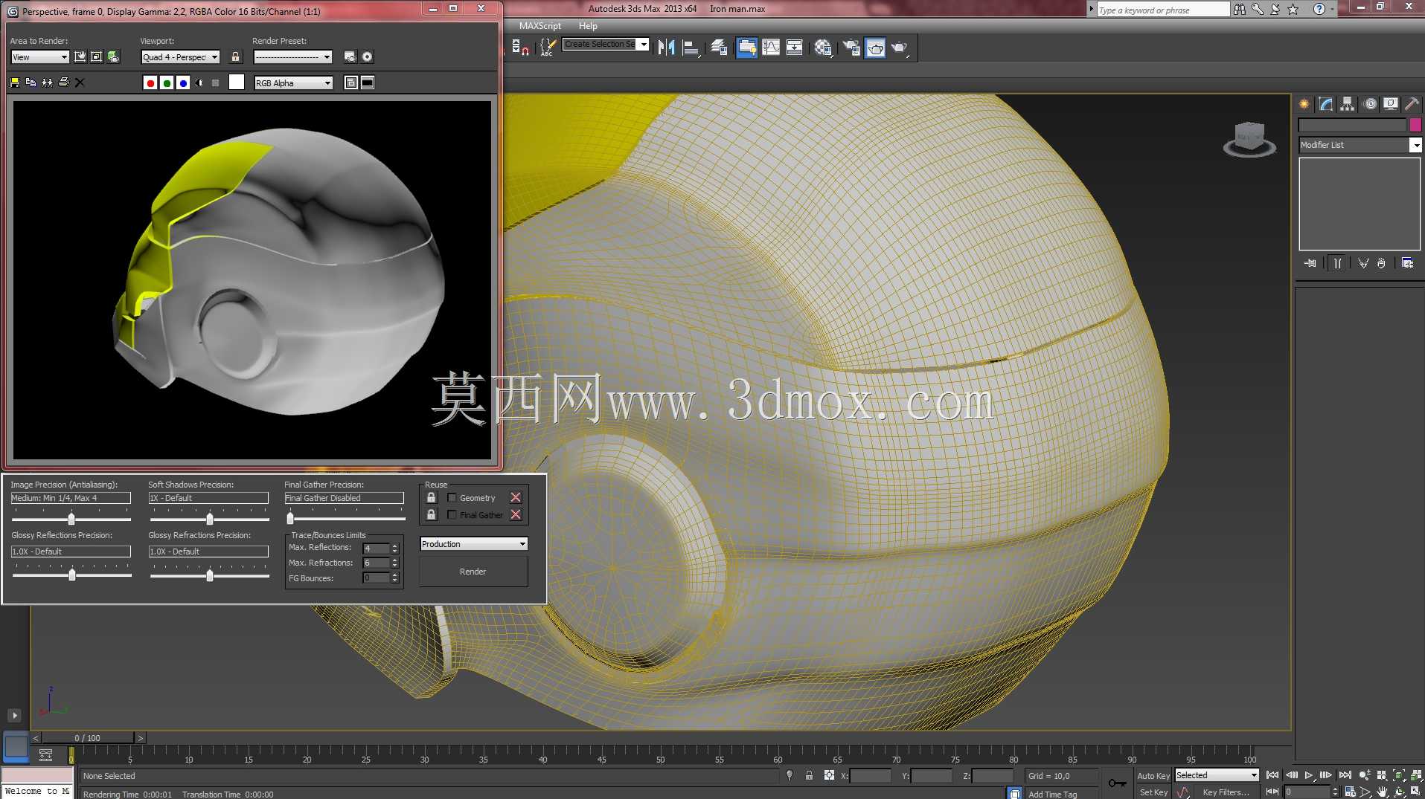Switch to the Utilities command panel

(x=1412, y=104)
